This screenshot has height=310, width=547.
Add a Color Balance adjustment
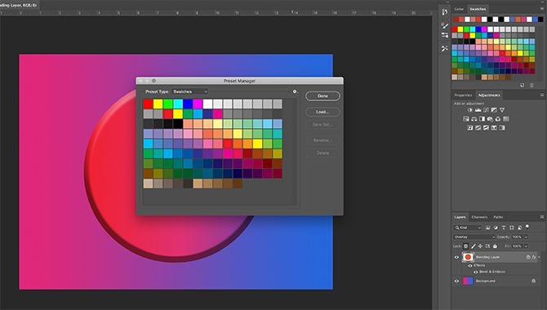[x=474, y=119]
